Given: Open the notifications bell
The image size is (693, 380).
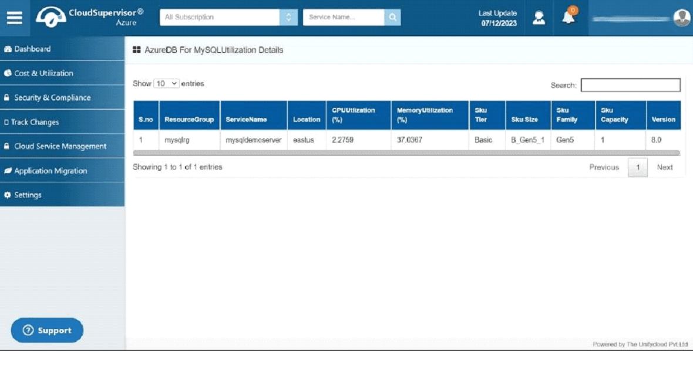Looking at the screenshot, I should coord(569,17).
